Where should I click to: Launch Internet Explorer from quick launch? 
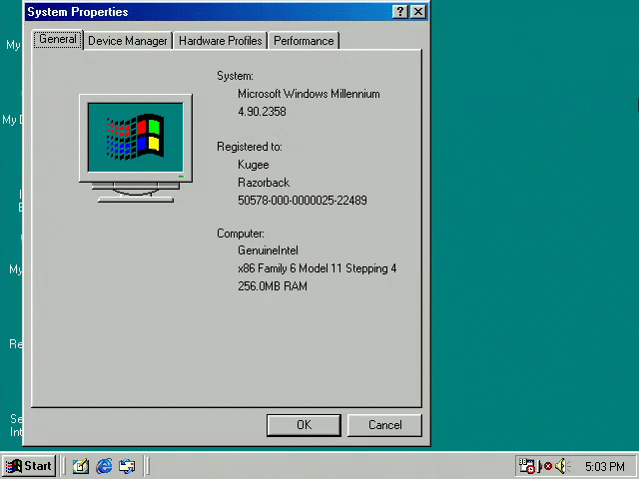104,466
